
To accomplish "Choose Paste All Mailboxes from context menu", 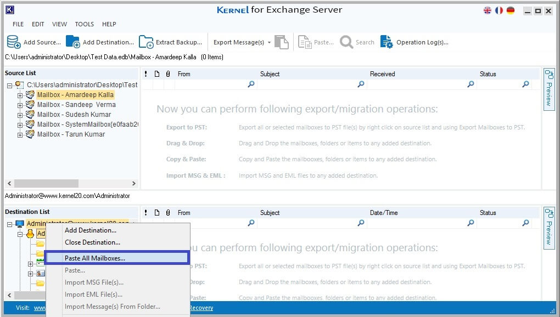I will 117,258.
